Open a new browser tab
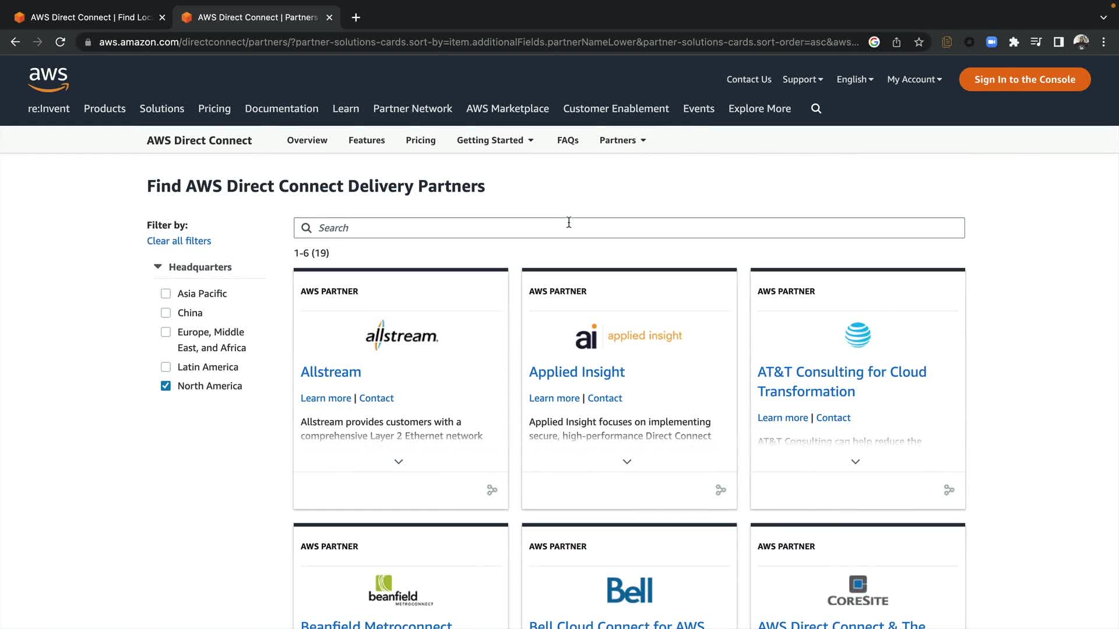This screenshot has width=1119, height=629. pos(356,17)
